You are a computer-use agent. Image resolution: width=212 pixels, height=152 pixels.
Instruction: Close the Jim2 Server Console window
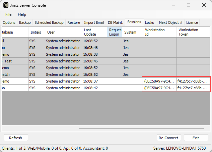coord(204,5)
